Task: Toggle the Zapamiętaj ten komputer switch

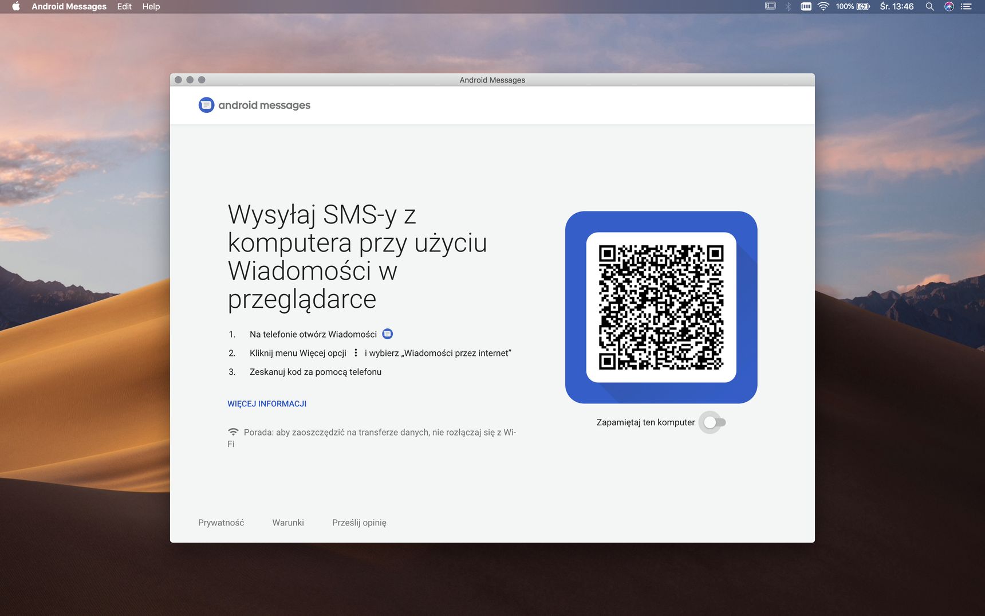Action: point(715,422)
